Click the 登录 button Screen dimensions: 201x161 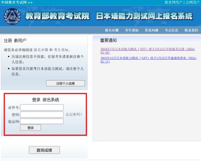pyautogui.click(x=30, y=128)
